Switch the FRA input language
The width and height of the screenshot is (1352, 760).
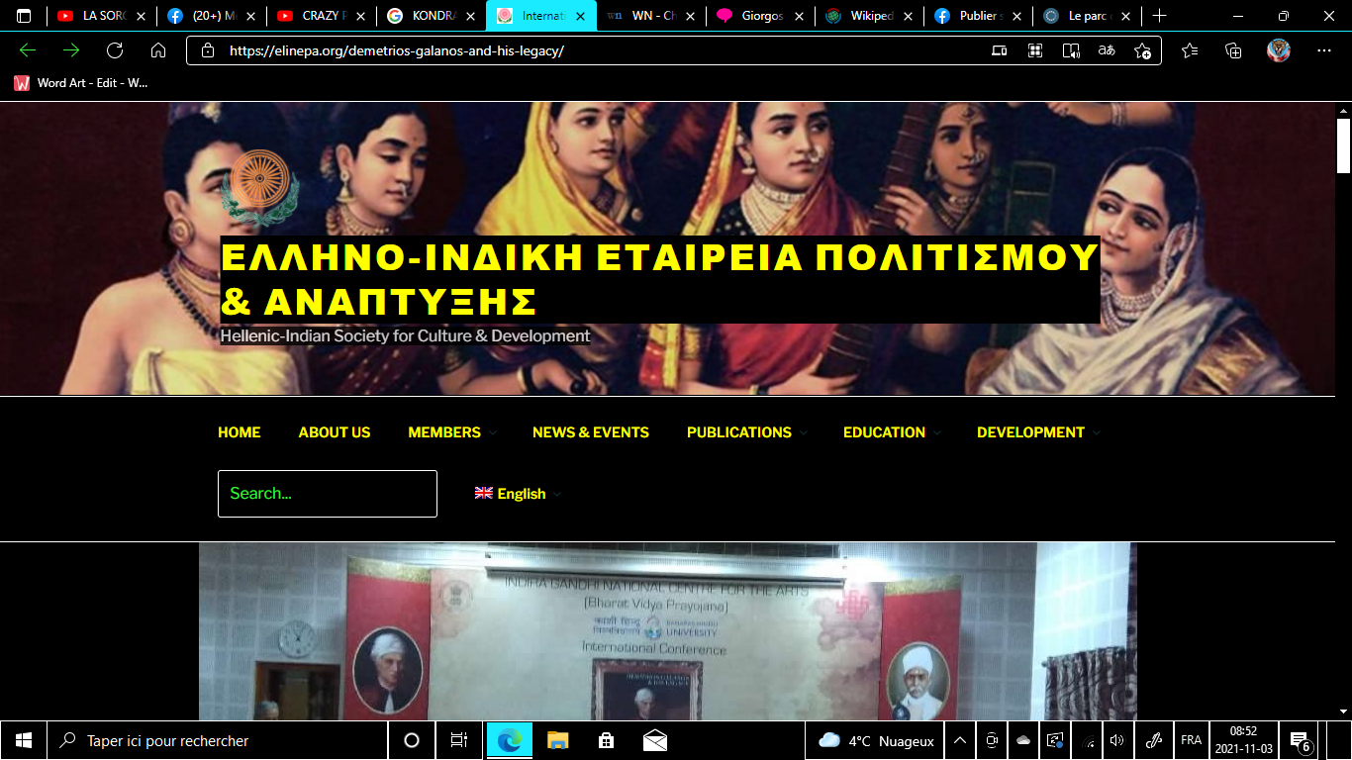(1191, 740)
